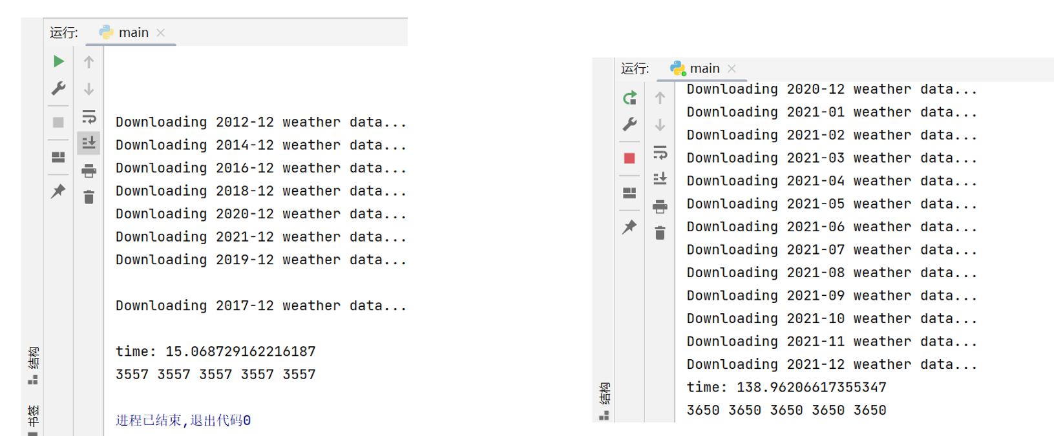The width and height of the screenshot is (1054, 436).
Task: Toggle soft-wrap in the left console
Action: pos(89,116)
